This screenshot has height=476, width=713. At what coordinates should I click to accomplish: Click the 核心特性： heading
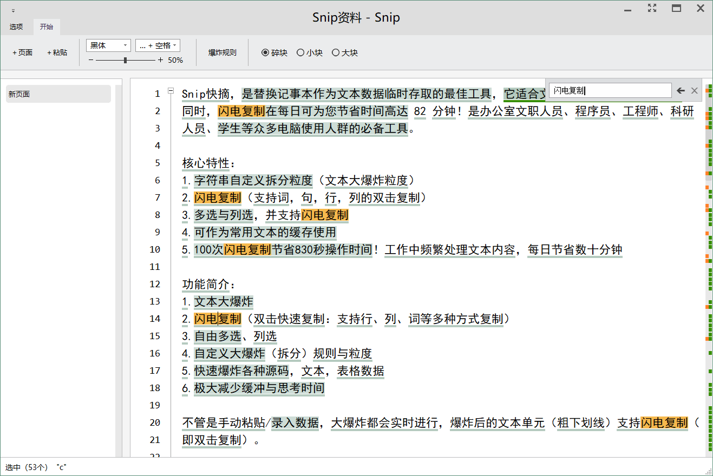pos(208,163)
